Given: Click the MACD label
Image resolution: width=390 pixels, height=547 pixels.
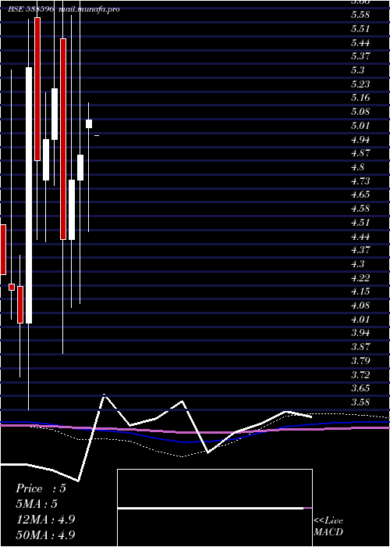Looking at the screenshot, I should [x=328, y=532].
